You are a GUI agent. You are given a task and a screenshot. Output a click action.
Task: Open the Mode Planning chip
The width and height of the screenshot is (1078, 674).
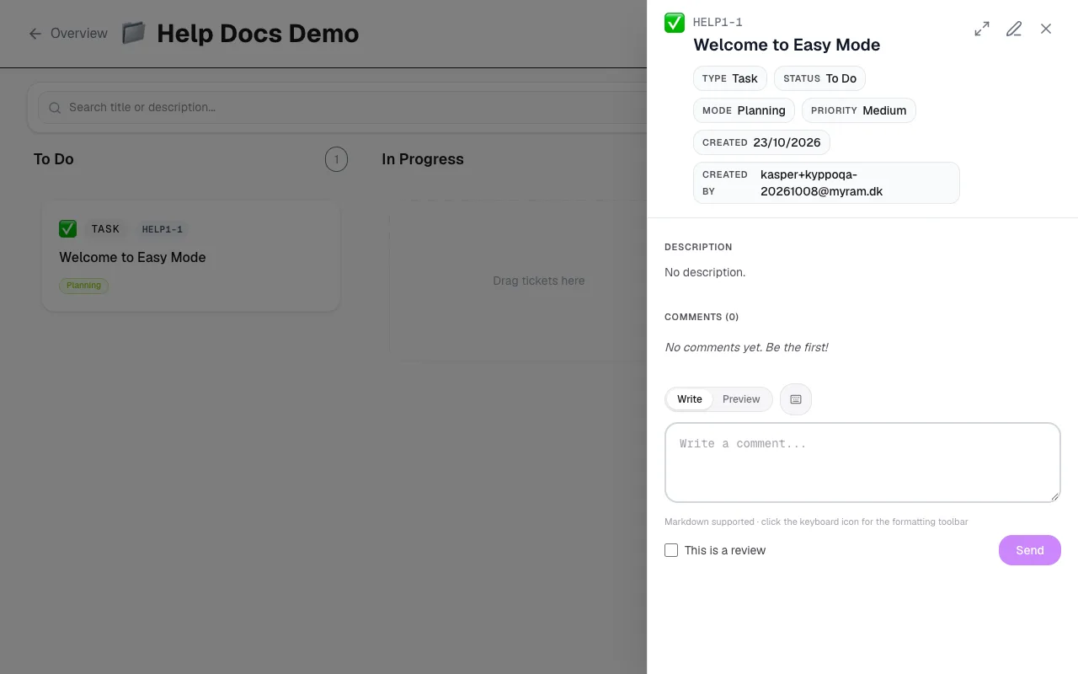[744, 110]
